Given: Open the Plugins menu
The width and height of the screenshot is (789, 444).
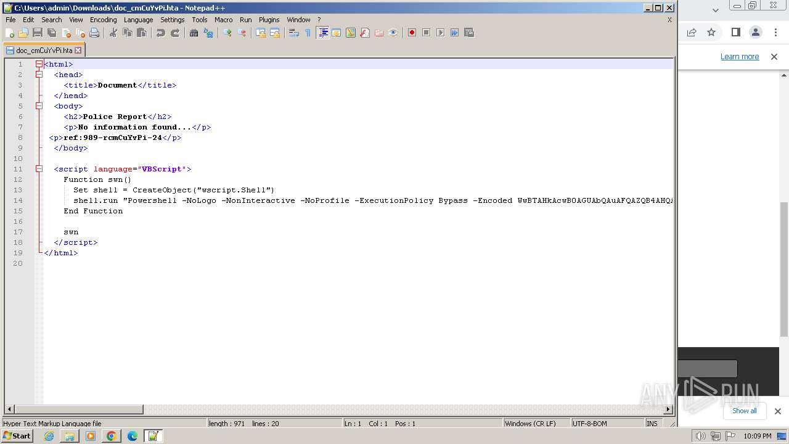Looking at the screenshot, I should pyautogui.click(x=269, y=20).
